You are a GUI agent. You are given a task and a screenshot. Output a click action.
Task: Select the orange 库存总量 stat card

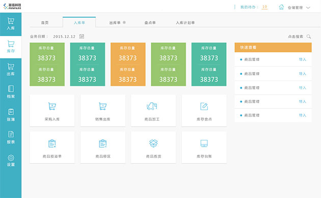(x=128, y=64)
